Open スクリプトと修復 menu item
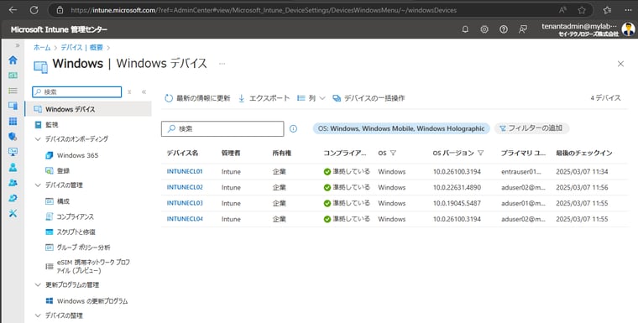Screen dimensions: 638x323 point(76,232)
